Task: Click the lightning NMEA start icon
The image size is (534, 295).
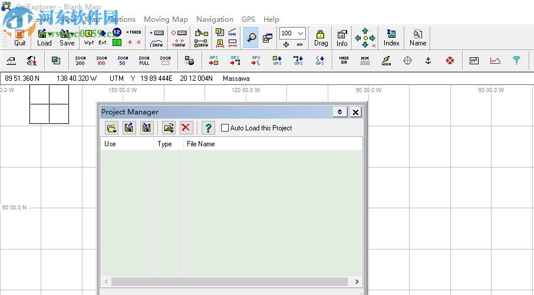Action: tap(386, 61)
